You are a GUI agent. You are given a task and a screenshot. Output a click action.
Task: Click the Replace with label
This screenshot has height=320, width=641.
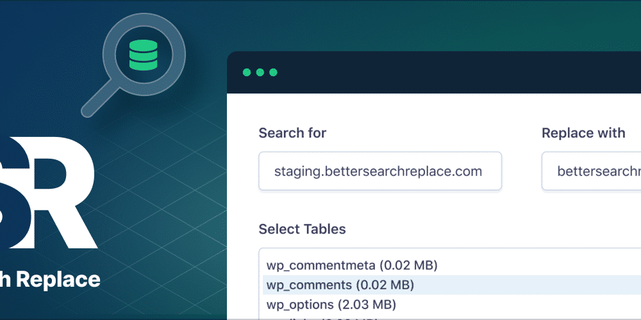click(x=583, y=133)
